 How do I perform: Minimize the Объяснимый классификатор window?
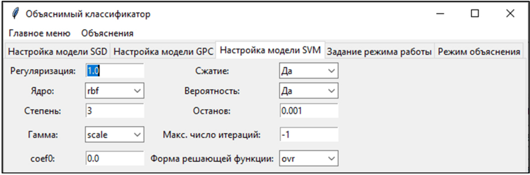(440, 13)
